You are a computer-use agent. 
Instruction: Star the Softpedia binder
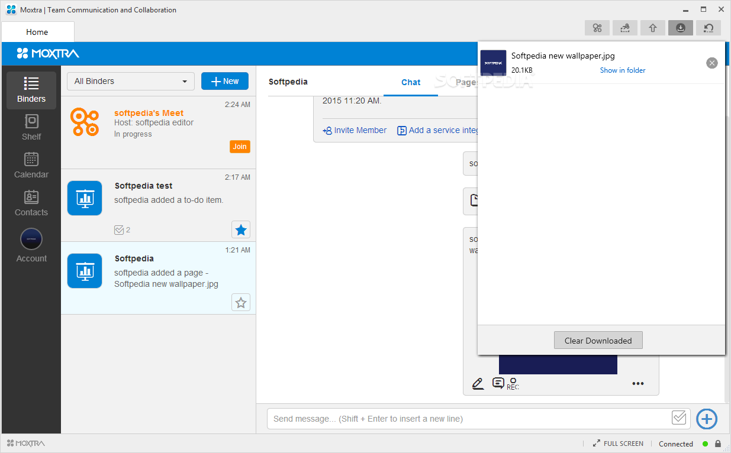(241, 303)
